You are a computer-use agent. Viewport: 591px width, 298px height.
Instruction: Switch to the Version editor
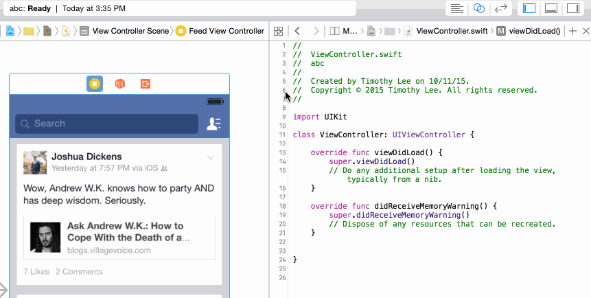click(501, 8)
